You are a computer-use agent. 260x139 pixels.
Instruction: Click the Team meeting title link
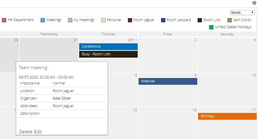click(33, 67)
